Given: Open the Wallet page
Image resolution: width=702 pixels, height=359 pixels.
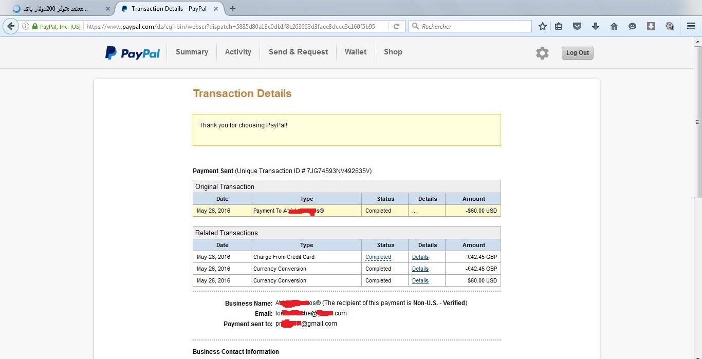Looking at the screenshot, I should tap(356, 52).
